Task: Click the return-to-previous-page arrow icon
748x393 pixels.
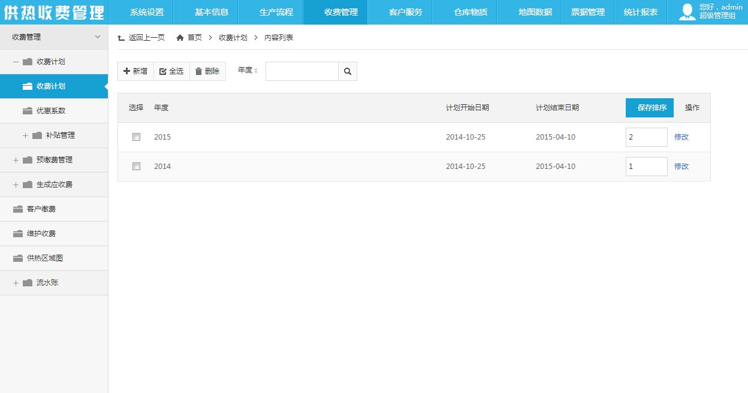Action: 121,38
